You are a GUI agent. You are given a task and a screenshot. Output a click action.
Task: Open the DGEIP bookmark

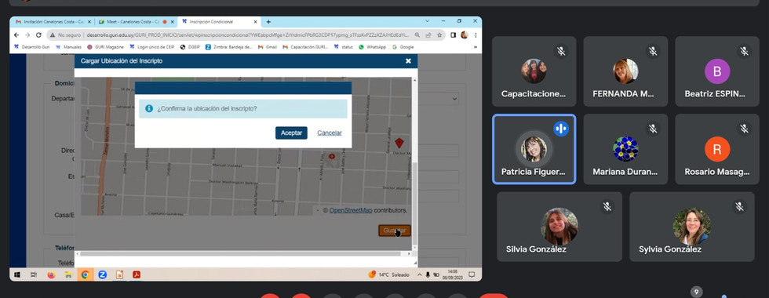(190, 47)
